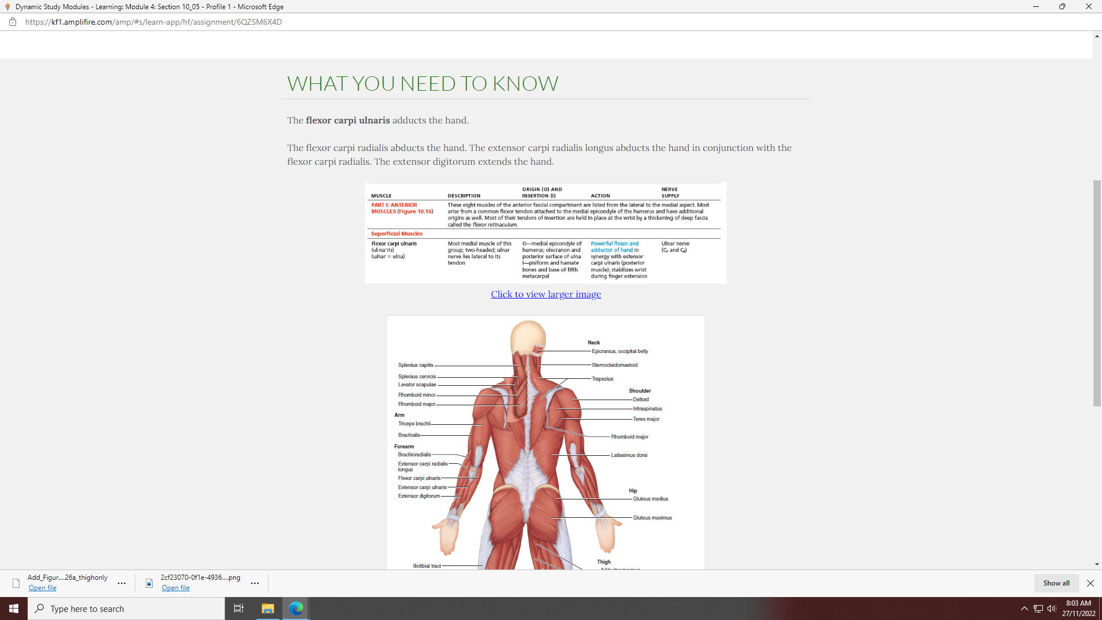
Task: Click the 'Superficial Muscles' table heading
Action: tap(397, 234)
